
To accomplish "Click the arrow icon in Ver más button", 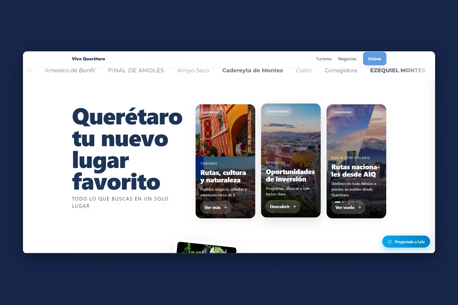I will point(225,207).
